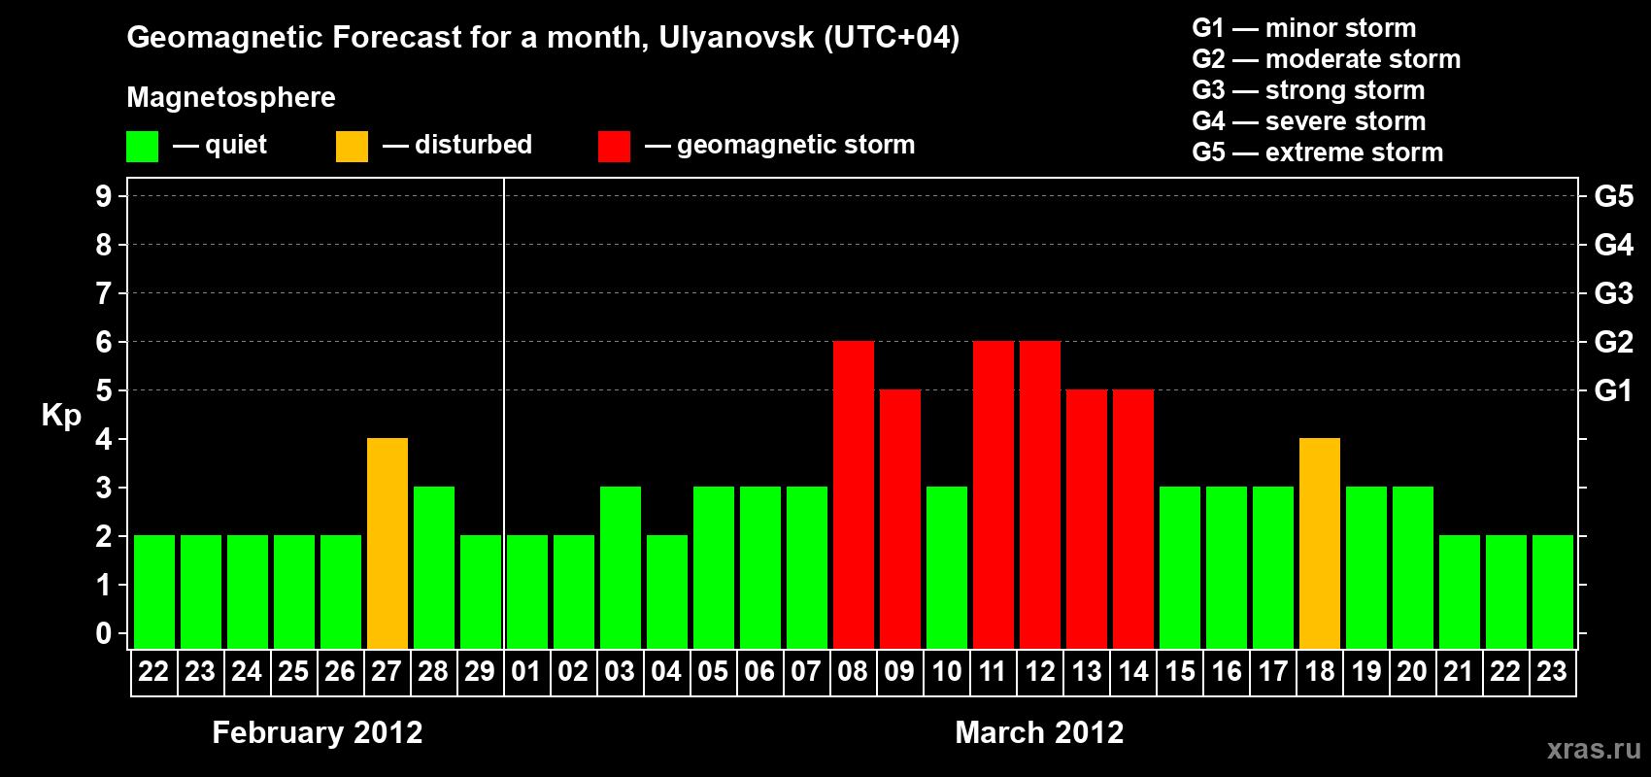Click the 'quiet' legend label
The image size is (1651, 777).
pos(236,145)
